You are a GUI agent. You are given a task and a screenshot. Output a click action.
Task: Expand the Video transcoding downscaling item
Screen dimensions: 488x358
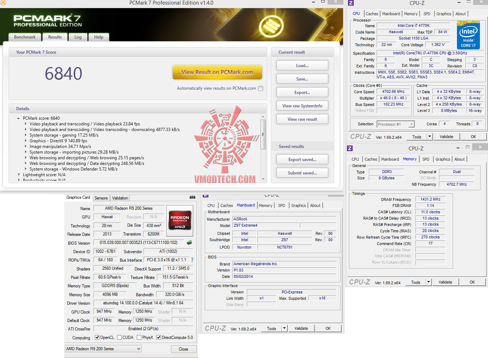[26, 130]
